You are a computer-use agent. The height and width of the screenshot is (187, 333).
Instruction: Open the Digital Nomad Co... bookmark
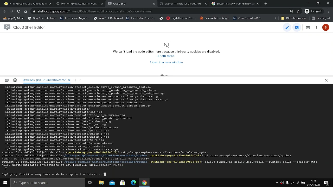(x=180, y=18)
